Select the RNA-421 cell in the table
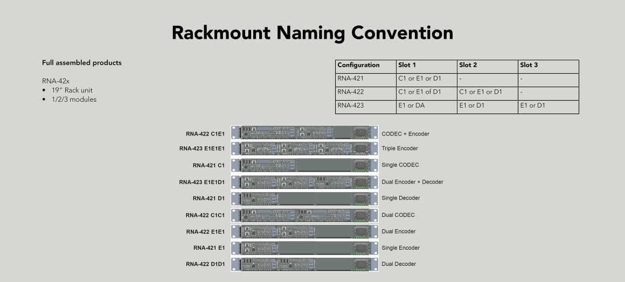 (351, 79)
